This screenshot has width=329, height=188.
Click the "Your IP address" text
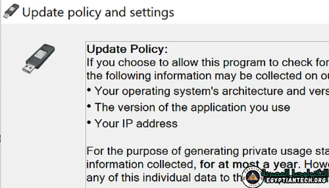coord(136,124)
